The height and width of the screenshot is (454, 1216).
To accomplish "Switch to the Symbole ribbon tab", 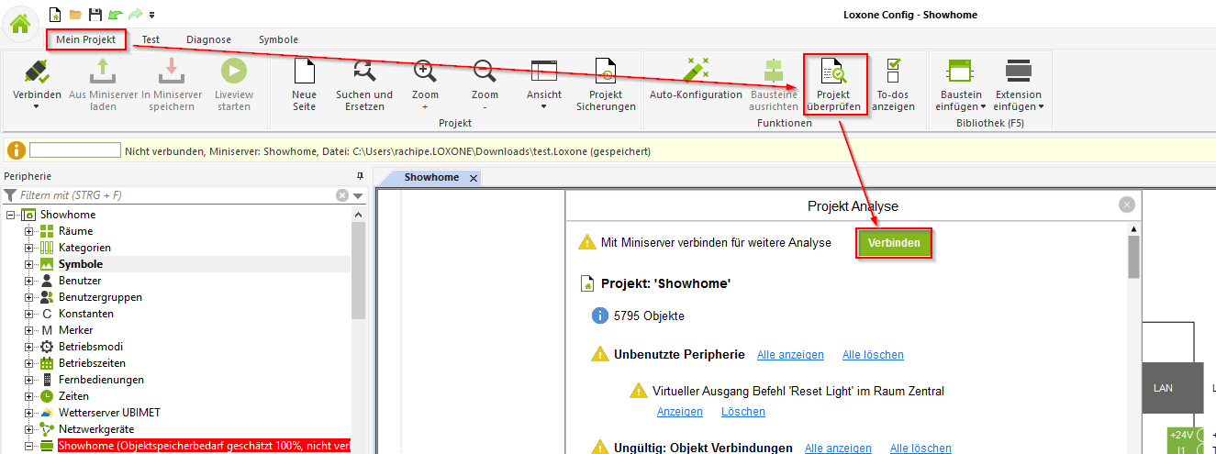I will tap(278, 39).
